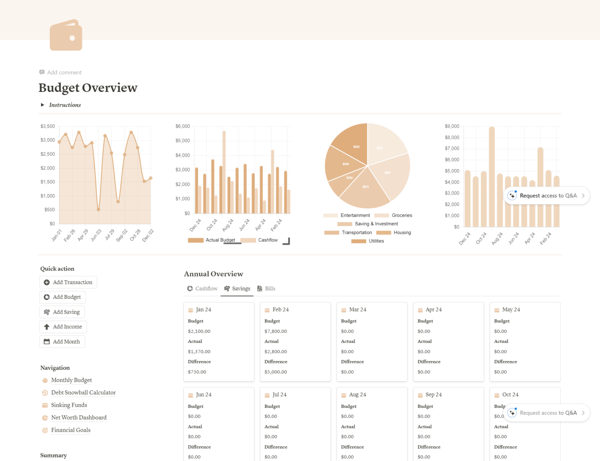The width and height of the screenshot is (600, 461).
Task: Click the calendar icon on Jun 24 card
Action: (191, 395)
